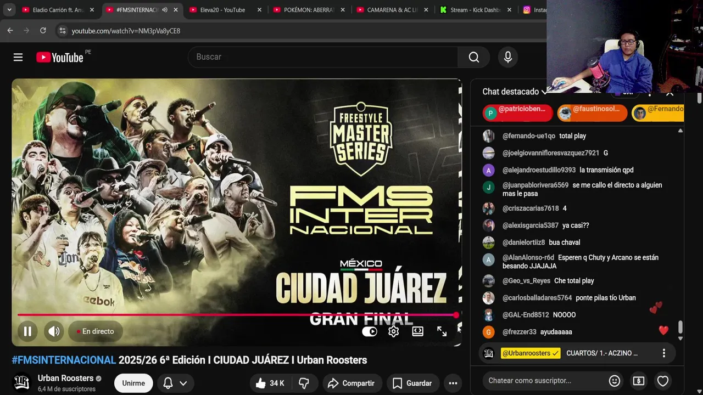
Task: Click @juanpablorivera6569 chat username
Action: (x=535, y=185)
